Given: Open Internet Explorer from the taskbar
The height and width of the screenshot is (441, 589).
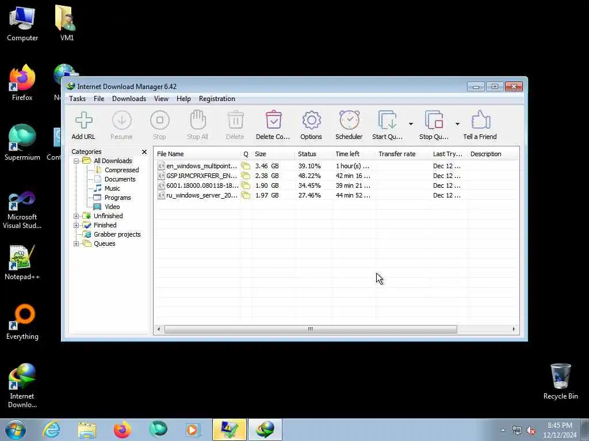Looking at the screenshot, I should coord(51,430).
